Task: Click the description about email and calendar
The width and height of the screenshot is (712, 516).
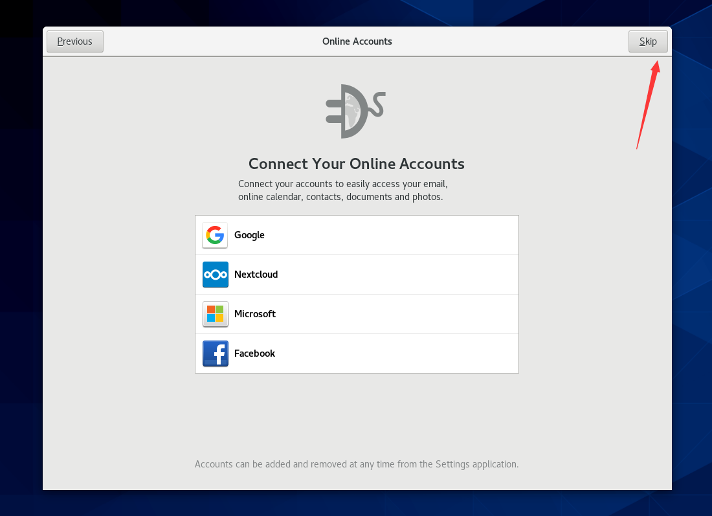Action: coord(343,190)
